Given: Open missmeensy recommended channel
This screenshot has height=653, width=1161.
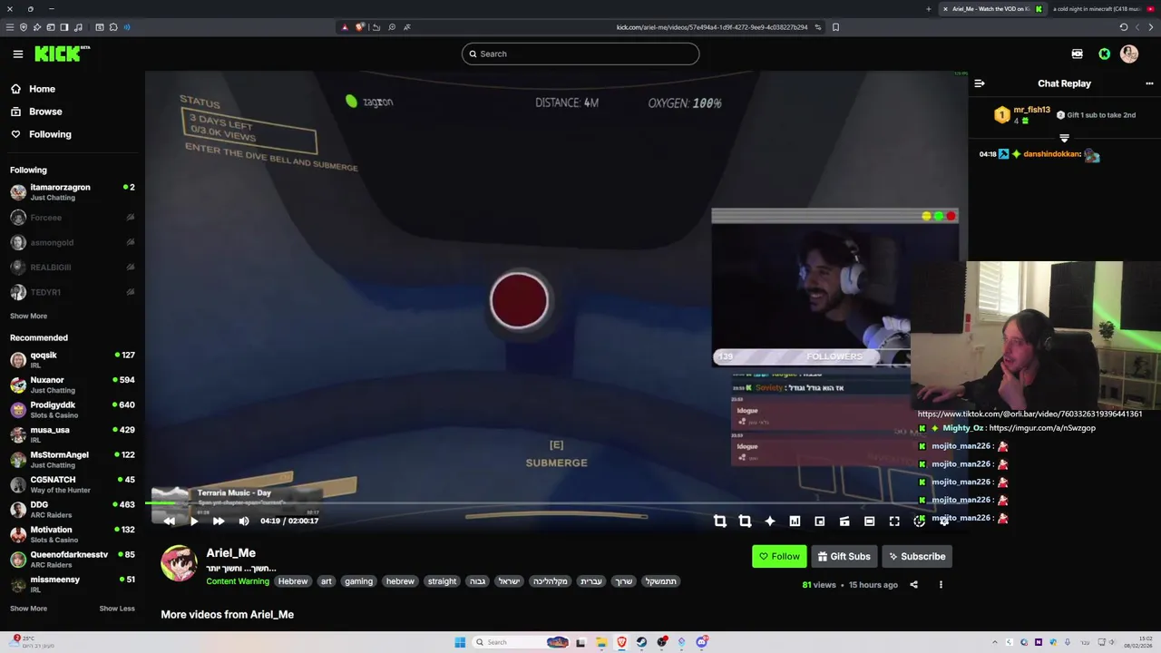Looking at the screenshot, I should point(73,583).
